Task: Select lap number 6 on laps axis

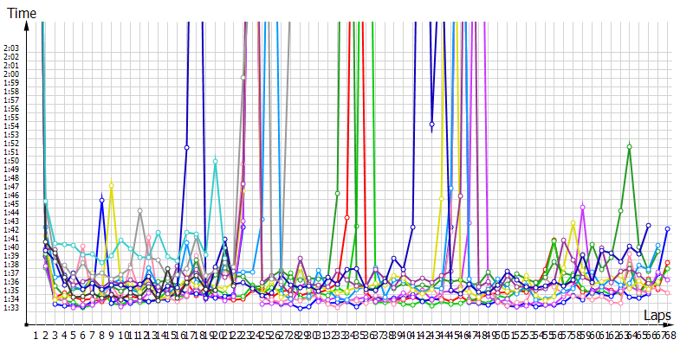Action: point(83,335)
